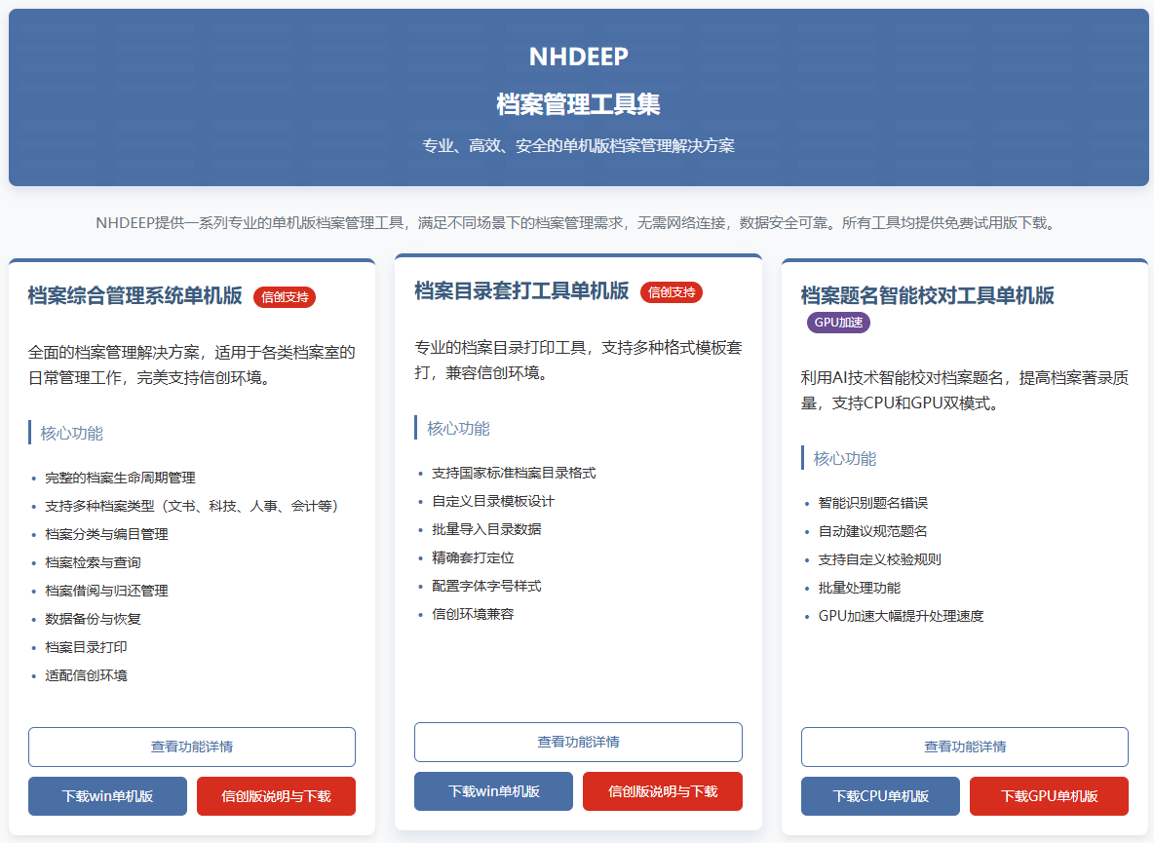The height and width of the screenshot is (843, 1154).
Task: Click 下载win单机版 under 档案目录套打工具
Action: click(x=494, y=790)
